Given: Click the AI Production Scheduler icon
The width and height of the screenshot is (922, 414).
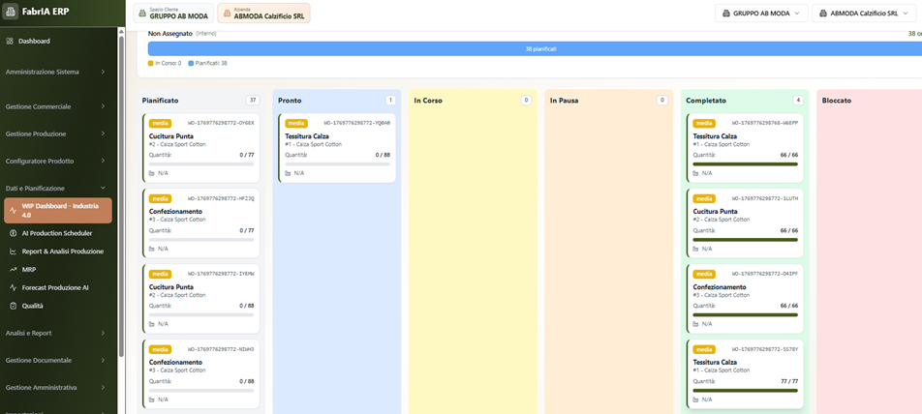Looking at the screenshot, I should coord(13,233).
